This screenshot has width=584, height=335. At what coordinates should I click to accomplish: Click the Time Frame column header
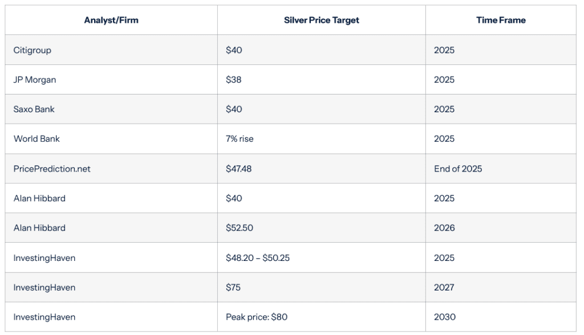coord(501,21)
